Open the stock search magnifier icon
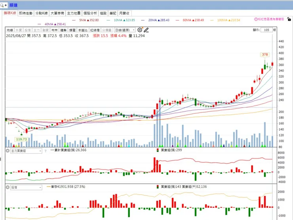 (2, 5)
